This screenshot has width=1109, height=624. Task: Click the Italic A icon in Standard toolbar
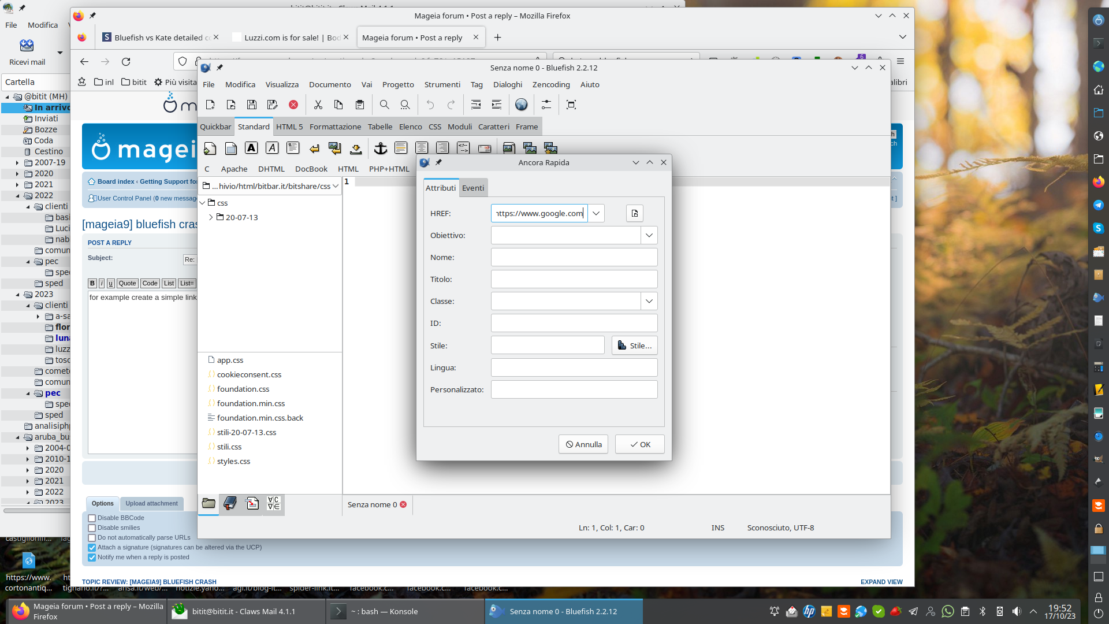[272, 148]
